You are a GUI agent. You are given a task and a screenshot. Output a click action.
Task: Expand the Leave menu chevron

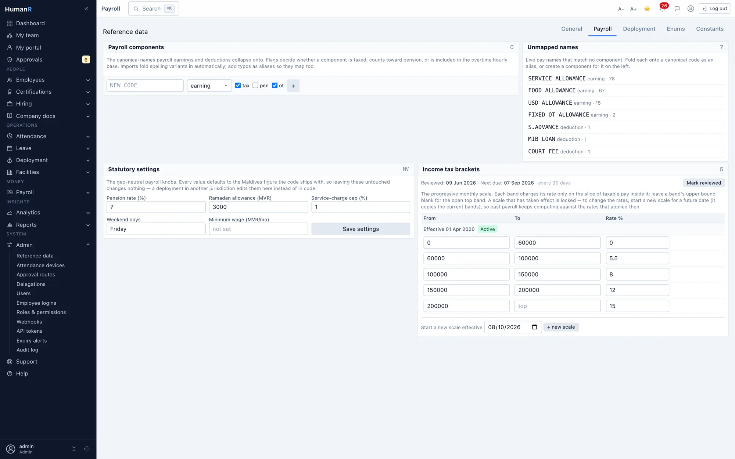[88, 149]
